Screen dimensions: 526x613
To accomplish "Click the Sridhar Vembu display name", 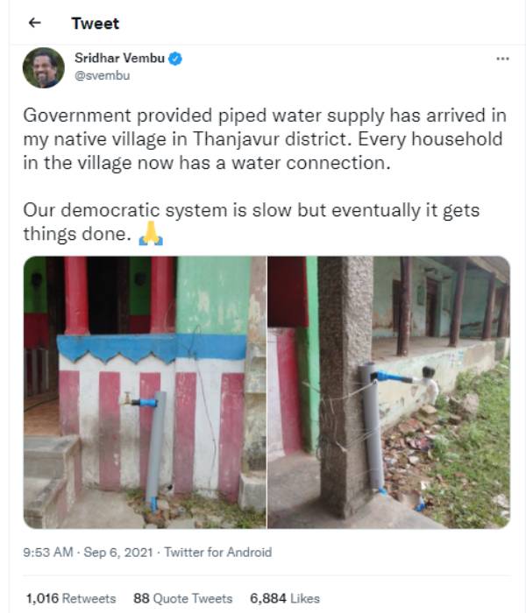I will point(119,58).
